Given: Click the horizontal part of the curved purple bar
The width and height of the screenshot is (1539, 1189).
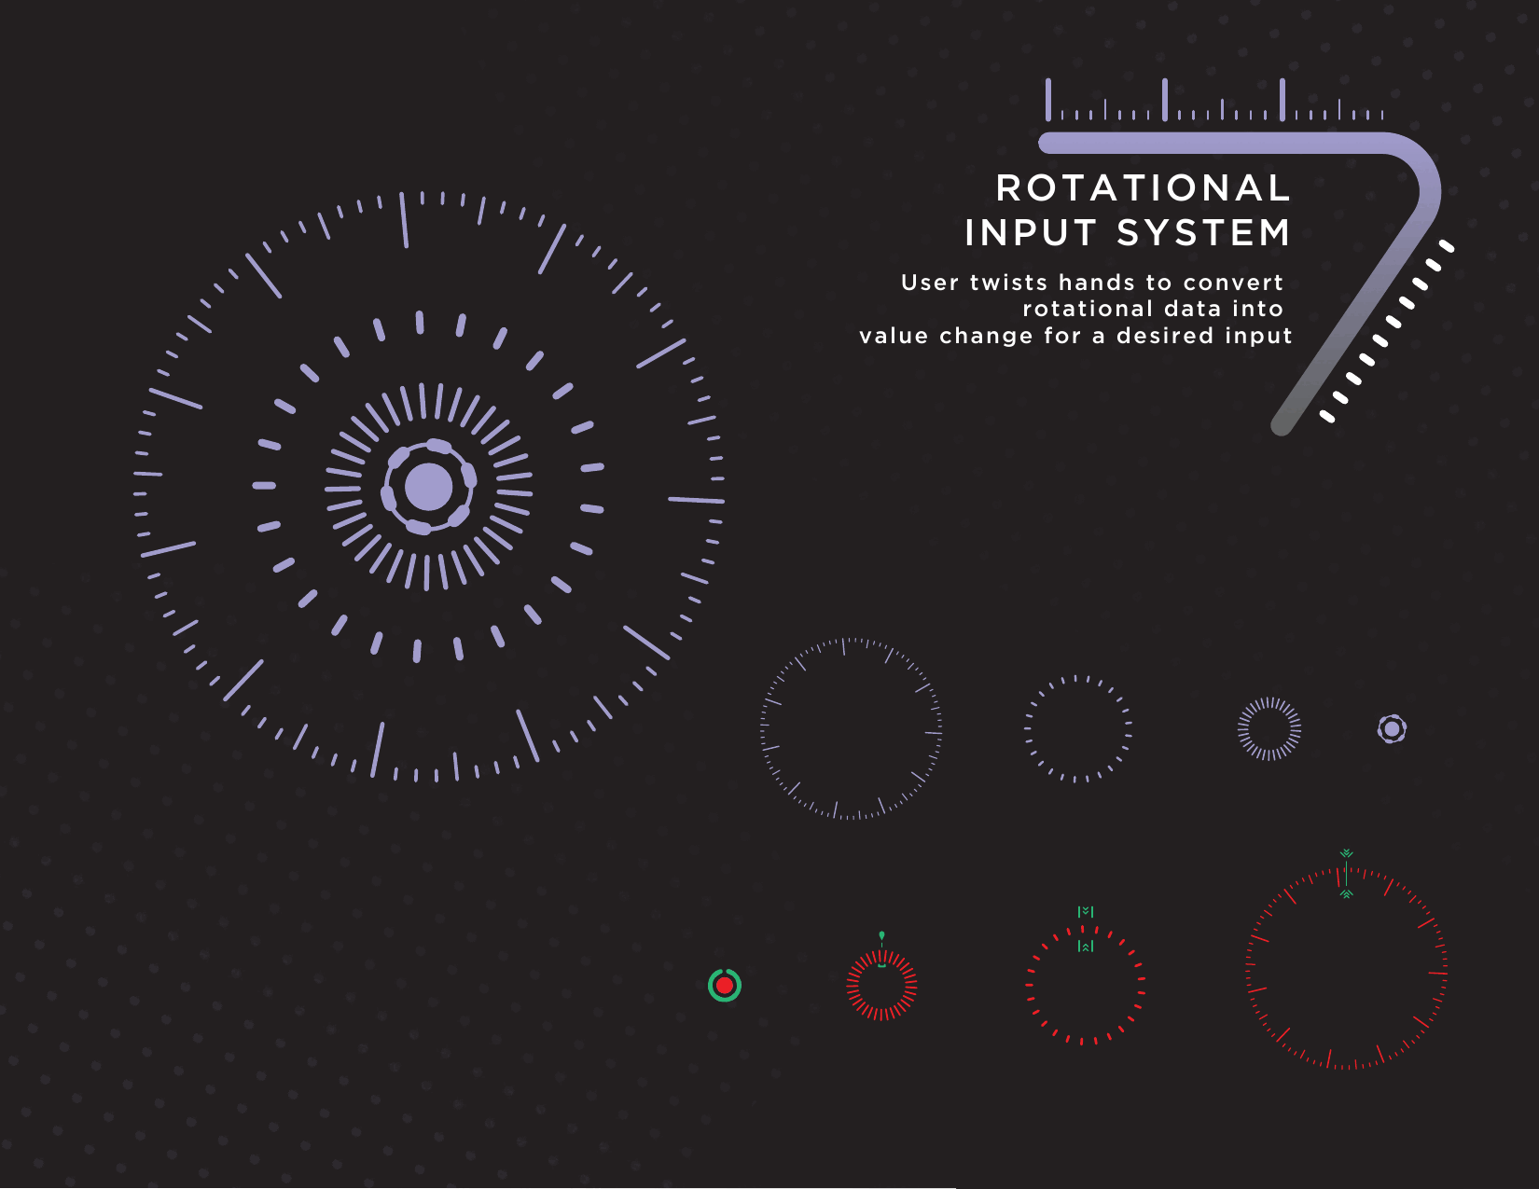Looking at the screenshot, I should [1213, 143].
